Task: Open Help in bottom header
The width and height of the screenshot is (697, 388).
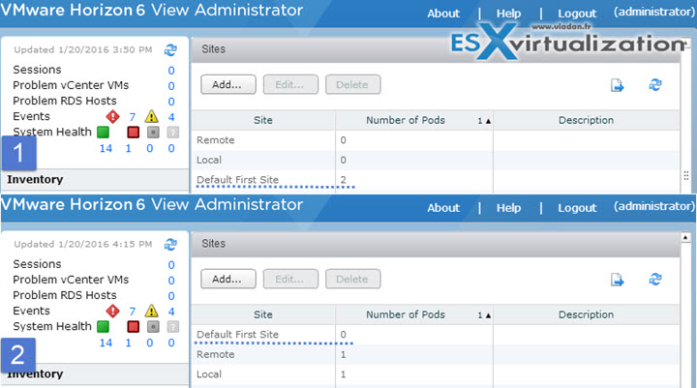Action: pos(508,208)
